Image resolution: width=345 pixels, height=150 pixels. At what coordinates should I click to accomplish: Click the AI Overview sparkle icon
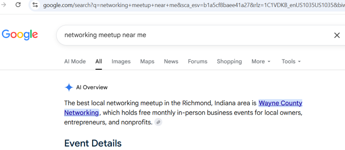click(69, 87)
